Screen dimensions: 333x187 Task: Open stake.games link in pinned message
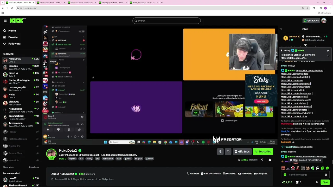294,58
